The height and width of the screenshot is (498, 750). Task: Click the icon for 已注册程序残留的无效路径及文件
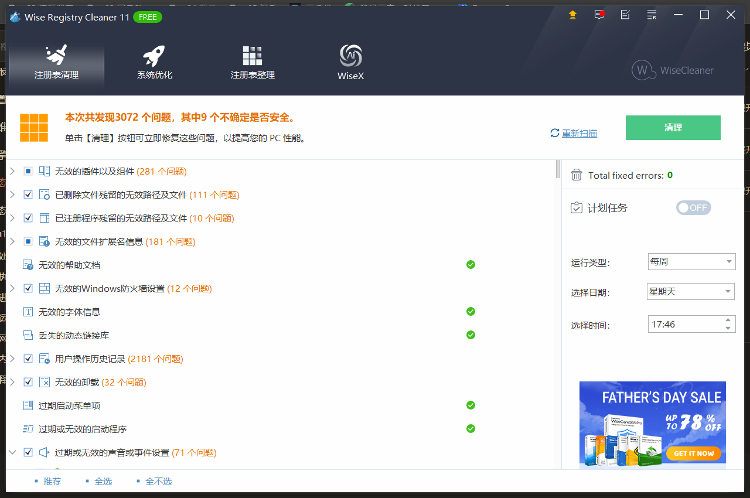point(45,218)
